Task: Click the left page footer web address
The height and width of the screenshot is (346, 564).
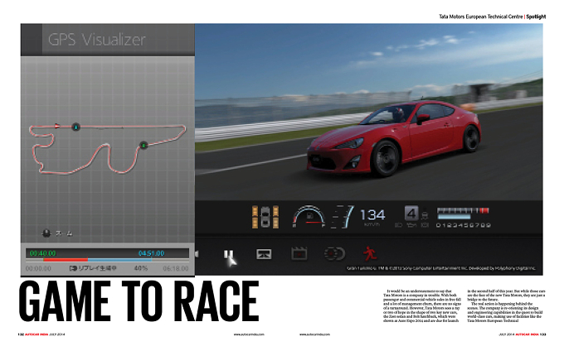Action: point(249,334)
